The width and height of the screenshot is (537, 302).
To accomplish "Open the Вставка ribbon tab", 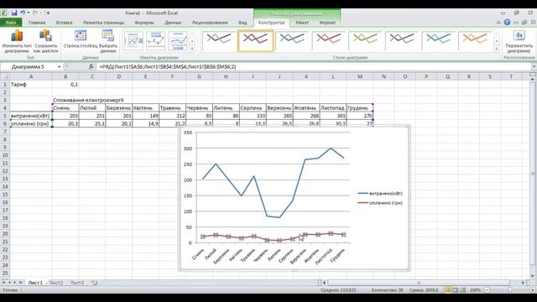I will pos(64,23).
